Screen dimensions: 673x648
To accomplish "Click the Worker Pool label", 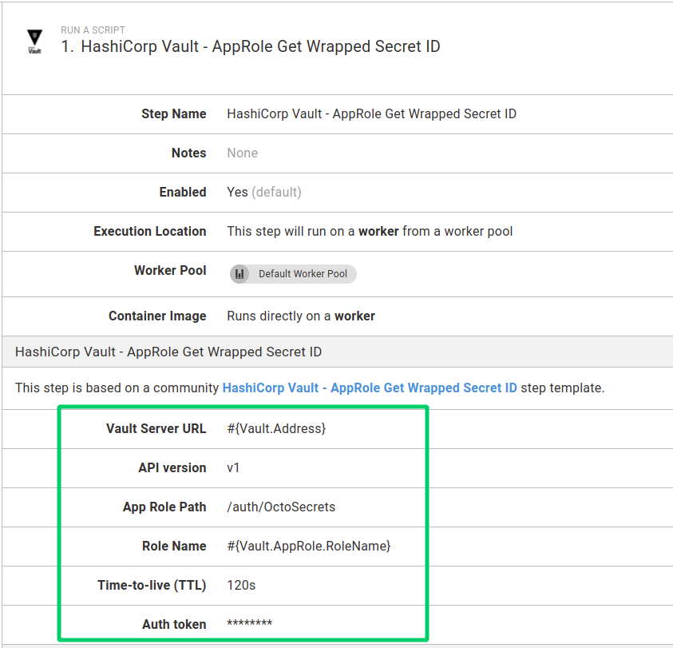I will pos(170,270).
